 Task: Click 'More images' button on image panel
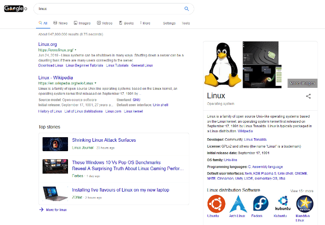tap(302, 83)
